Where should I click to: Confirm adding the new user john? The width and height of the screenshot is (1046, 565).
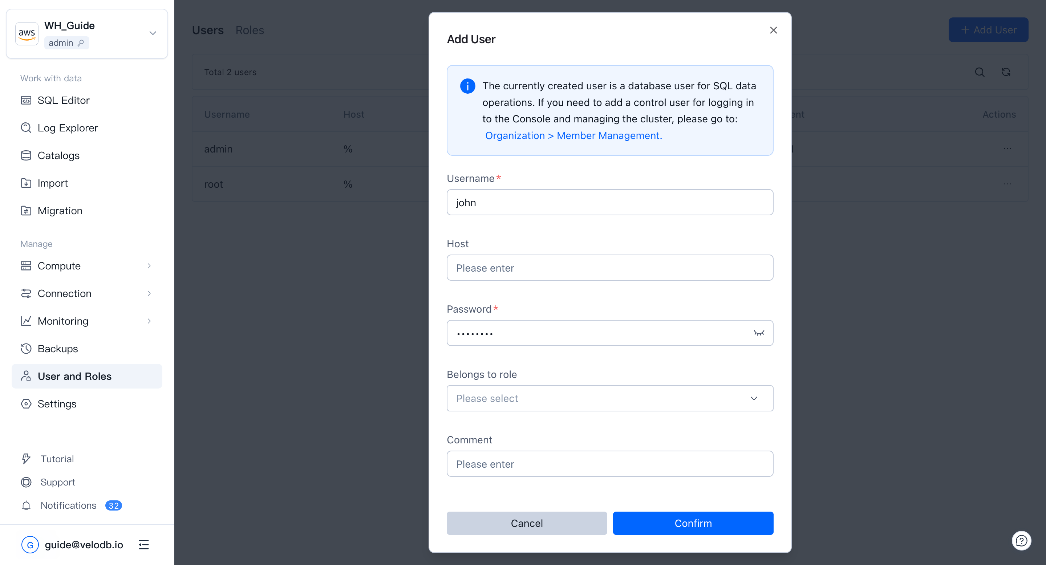tap(693, 523)
